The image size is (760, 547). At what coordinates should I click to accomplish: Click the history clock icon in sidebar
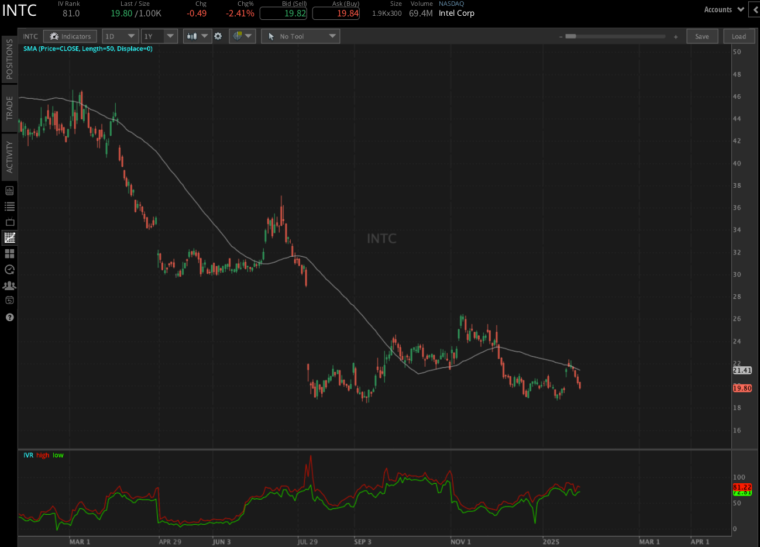click(x=9, y=270)
